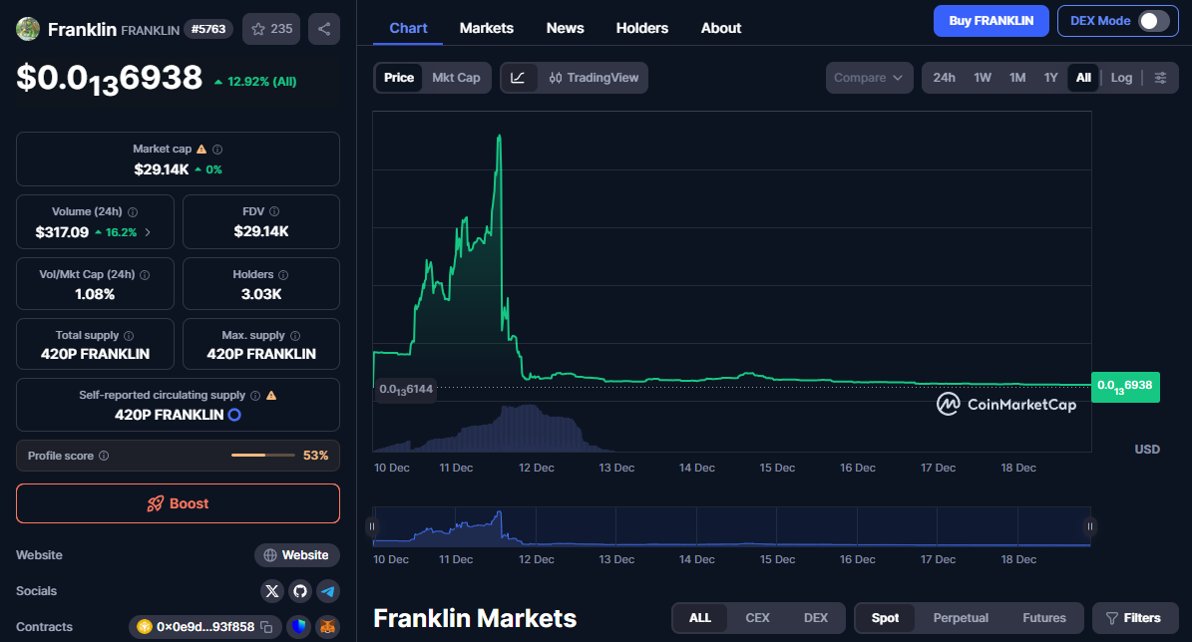Click the share icon beside Franklin name
The height and width of the screenshot is (642, 1192).
pyautogui.click(x=324, y=29)
